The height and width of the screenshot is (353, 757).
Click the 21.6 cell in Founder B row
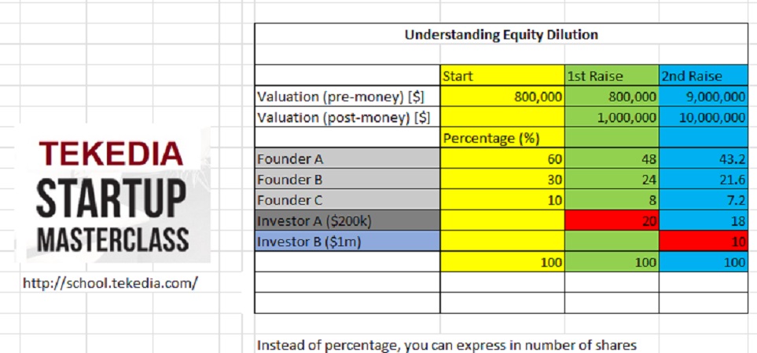[703, 179]
